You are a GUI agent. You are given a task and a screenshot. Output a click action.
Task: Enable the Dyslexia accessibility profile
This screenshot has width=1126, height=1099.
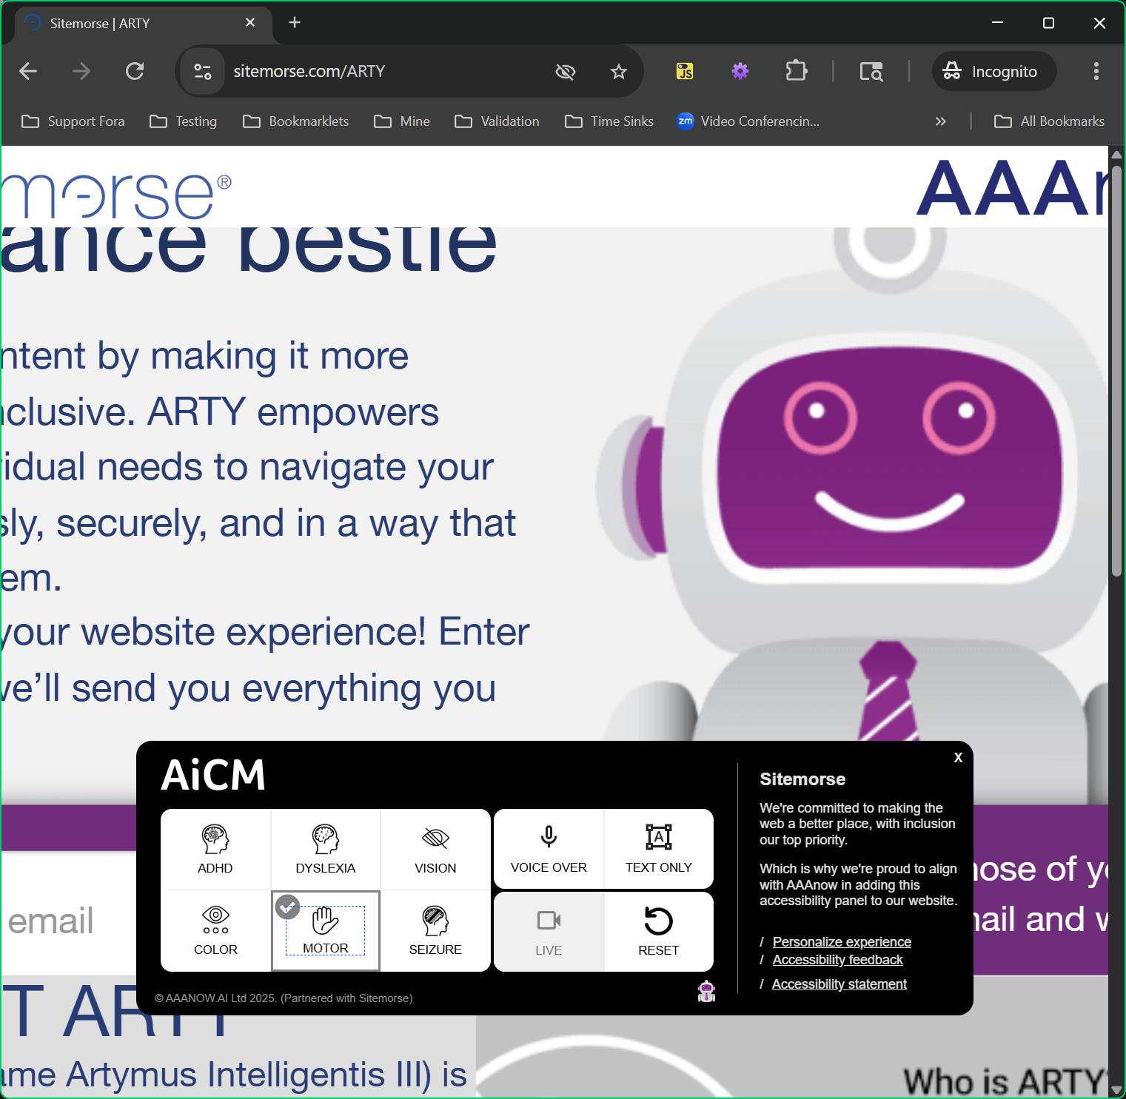(326, 849)
